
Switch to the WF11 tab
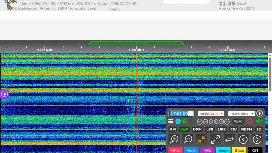pyautogui.click(x=176, y=150)
